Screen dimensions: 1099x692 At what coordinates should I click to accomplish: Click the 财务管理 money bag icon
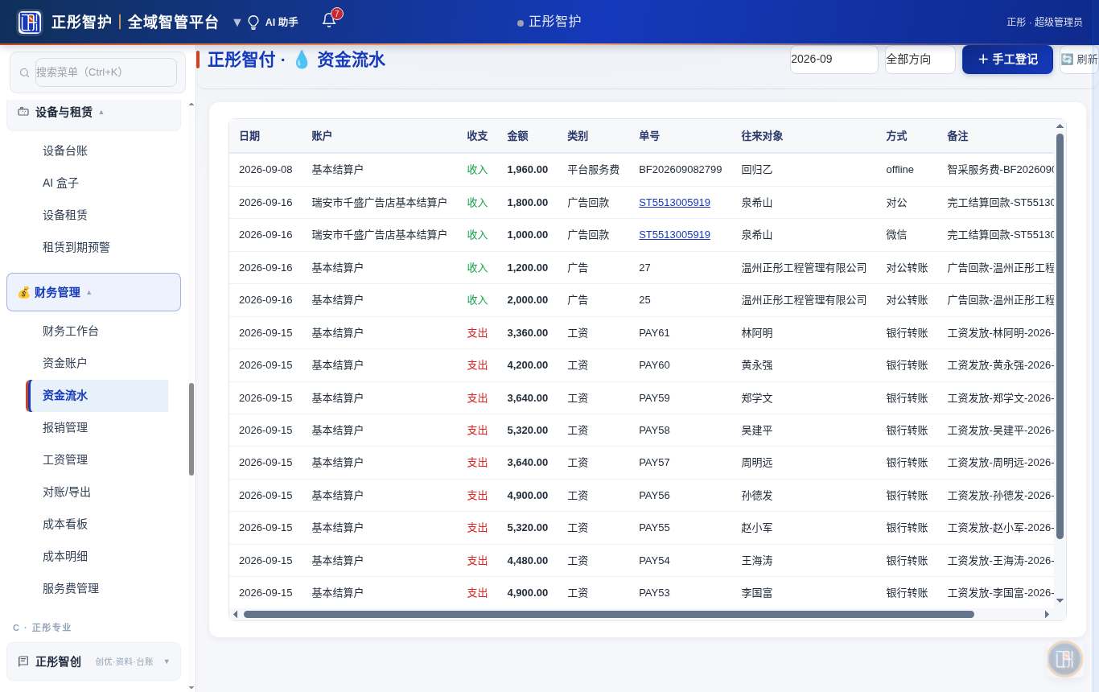[x=23, y=292]
